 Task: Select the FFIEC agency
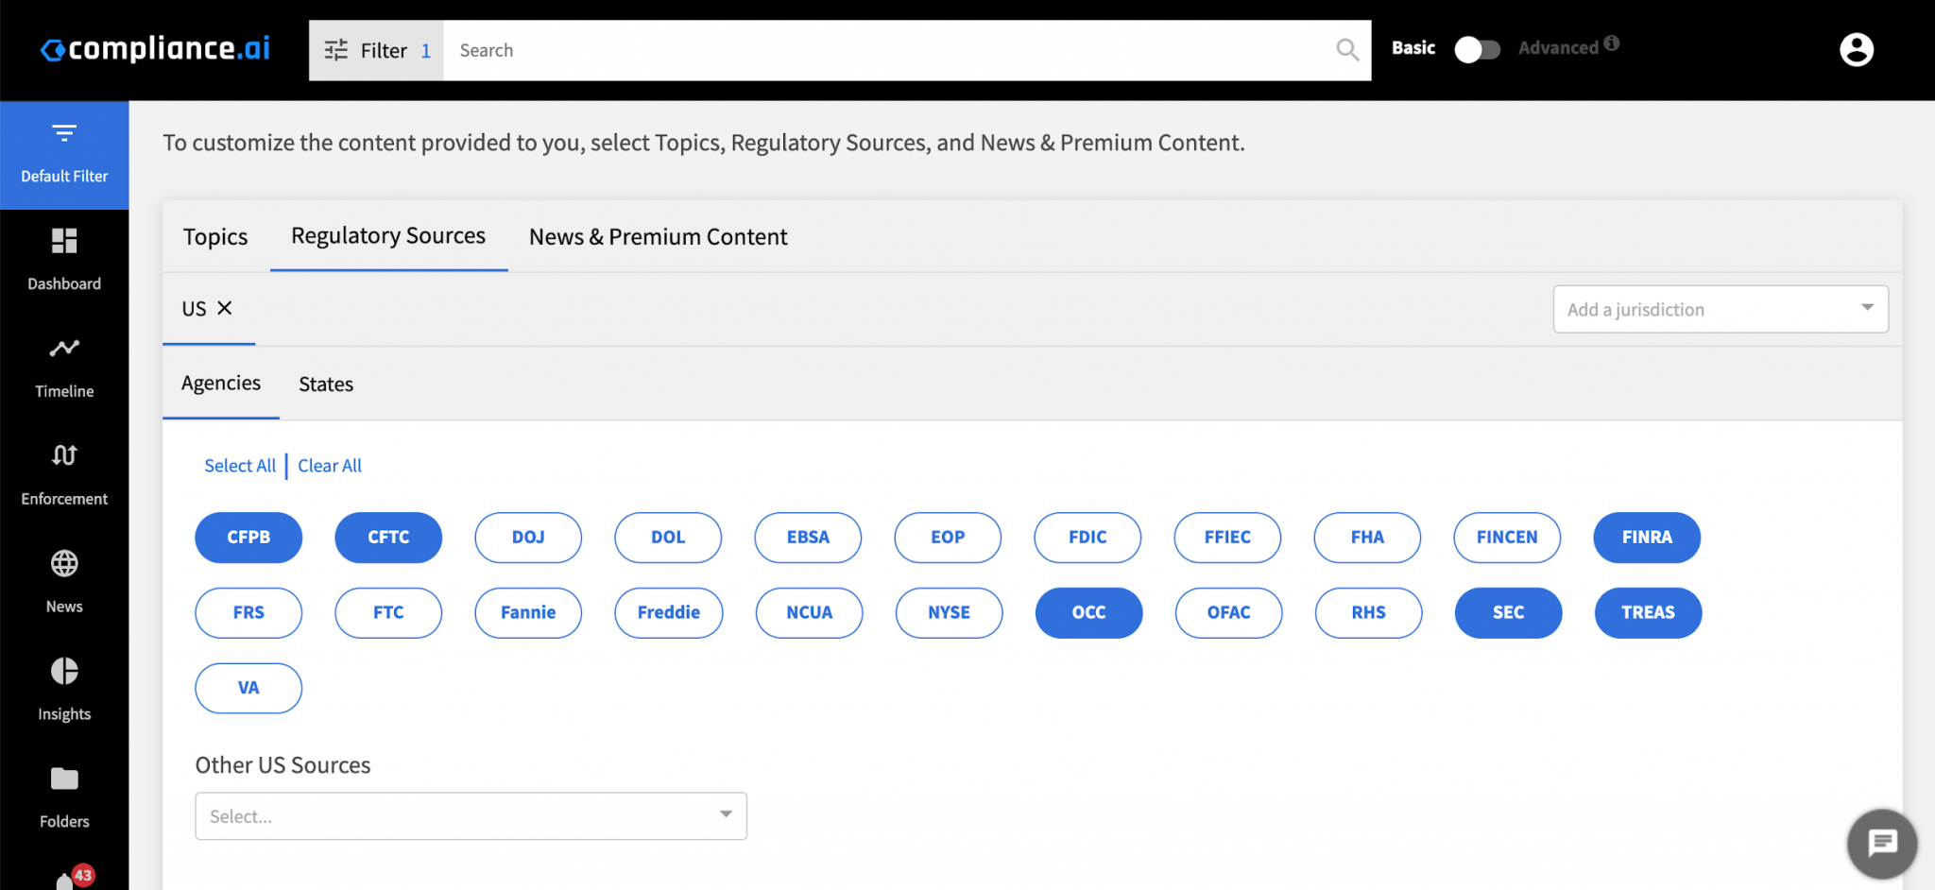pos(1227,538)
